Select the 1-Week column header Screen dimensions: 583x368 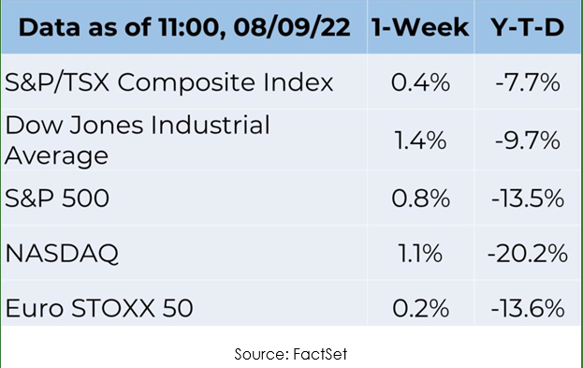pos(420,27)
